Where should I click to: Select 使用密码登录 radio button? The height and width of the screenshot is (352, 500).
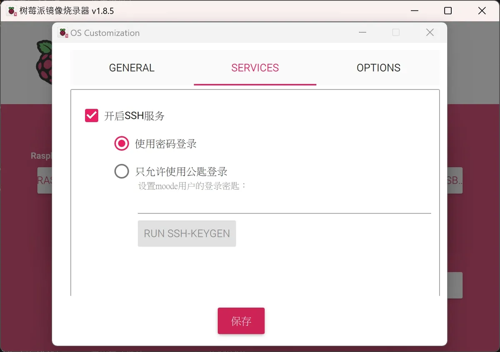122,144
